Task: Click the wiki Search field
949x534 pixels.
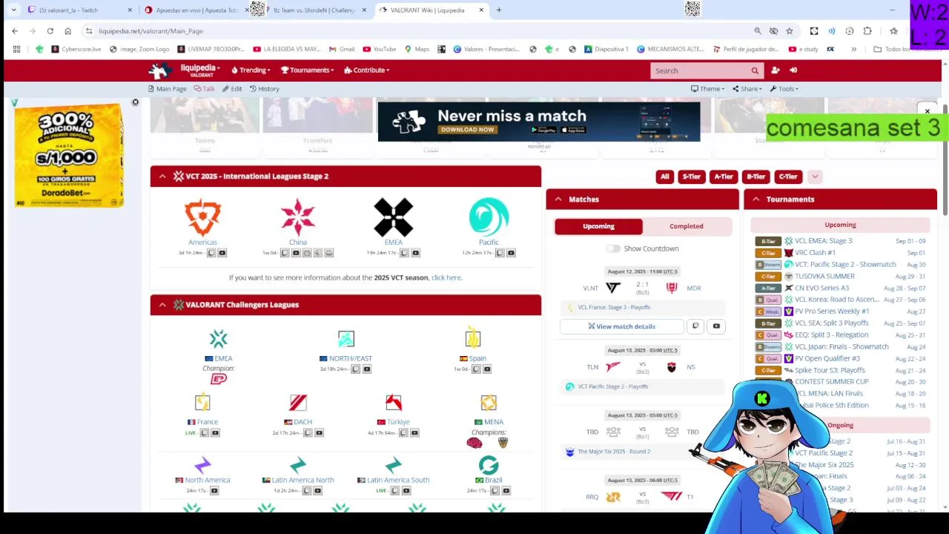Action: tap(699, 70)
